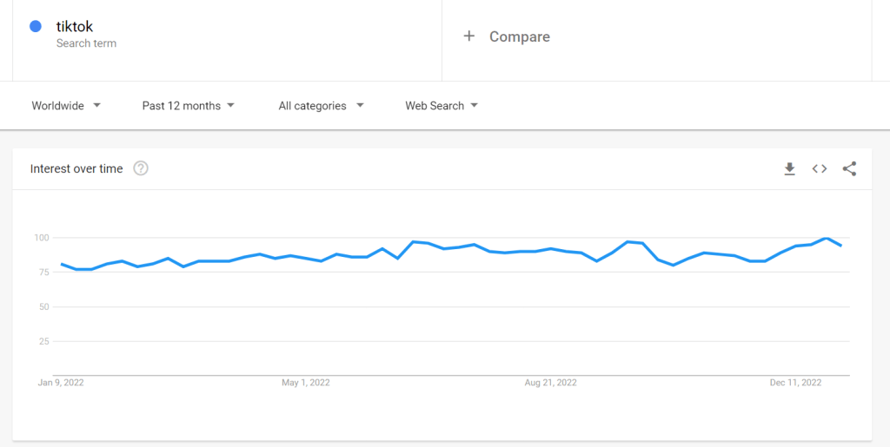The height and width of the screenshot is (447, 890).
Task: Expand the Past 12 months time range
Action: pyautogui.click(x=189, y=106)
